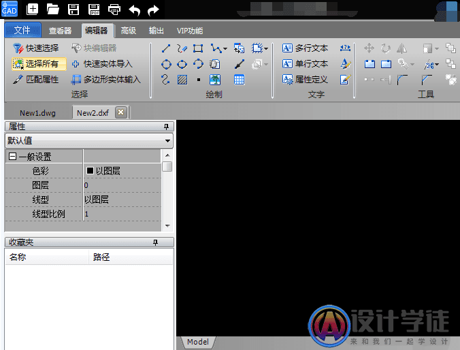Collapse the 一般设置 section
This screenshot has width=460, height=350.
(12, 156)
